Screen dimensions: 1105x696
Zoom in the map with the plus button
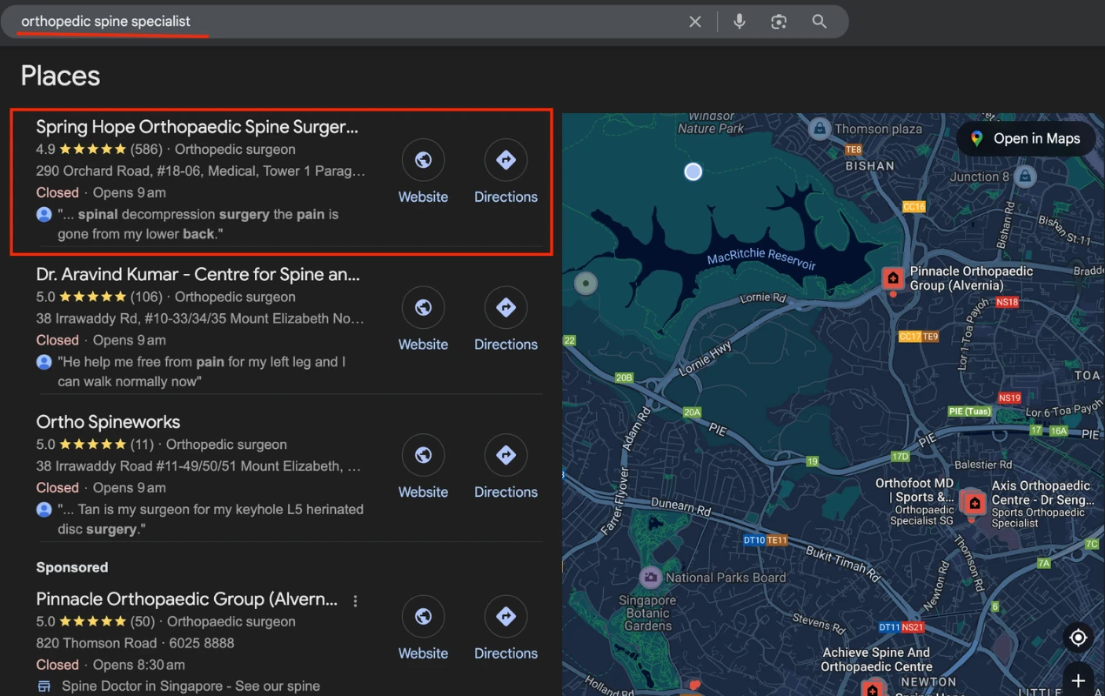point(1078,680)
